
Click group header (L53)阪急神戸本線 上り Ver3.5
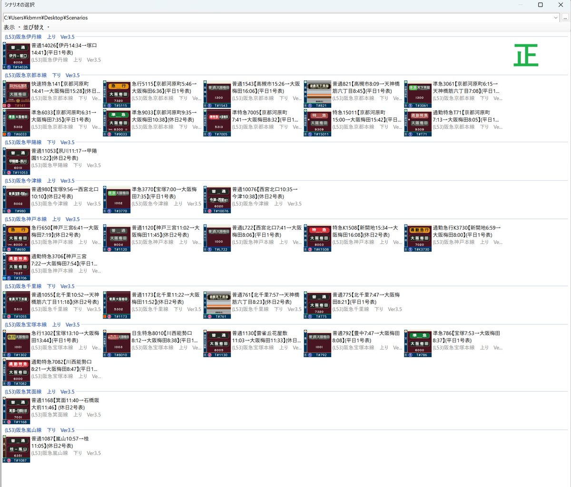pyautogui.click(x=42, y=219)
